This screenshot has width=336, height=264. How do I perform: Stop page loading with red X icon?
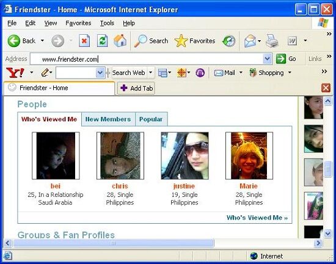[x=84, y=41]
